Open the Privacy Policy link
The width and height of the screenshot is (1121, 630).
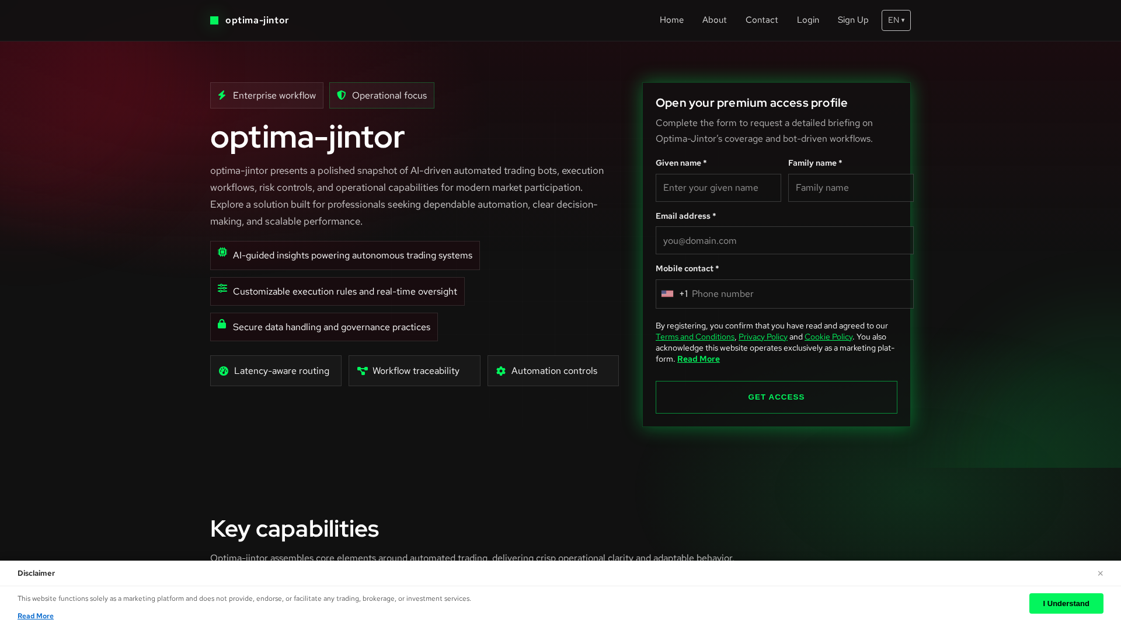point(763,337)
